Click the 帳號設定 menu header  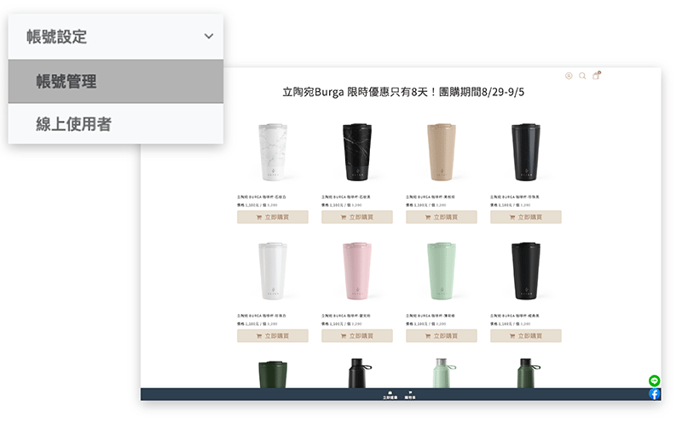[x=116, y=37]
